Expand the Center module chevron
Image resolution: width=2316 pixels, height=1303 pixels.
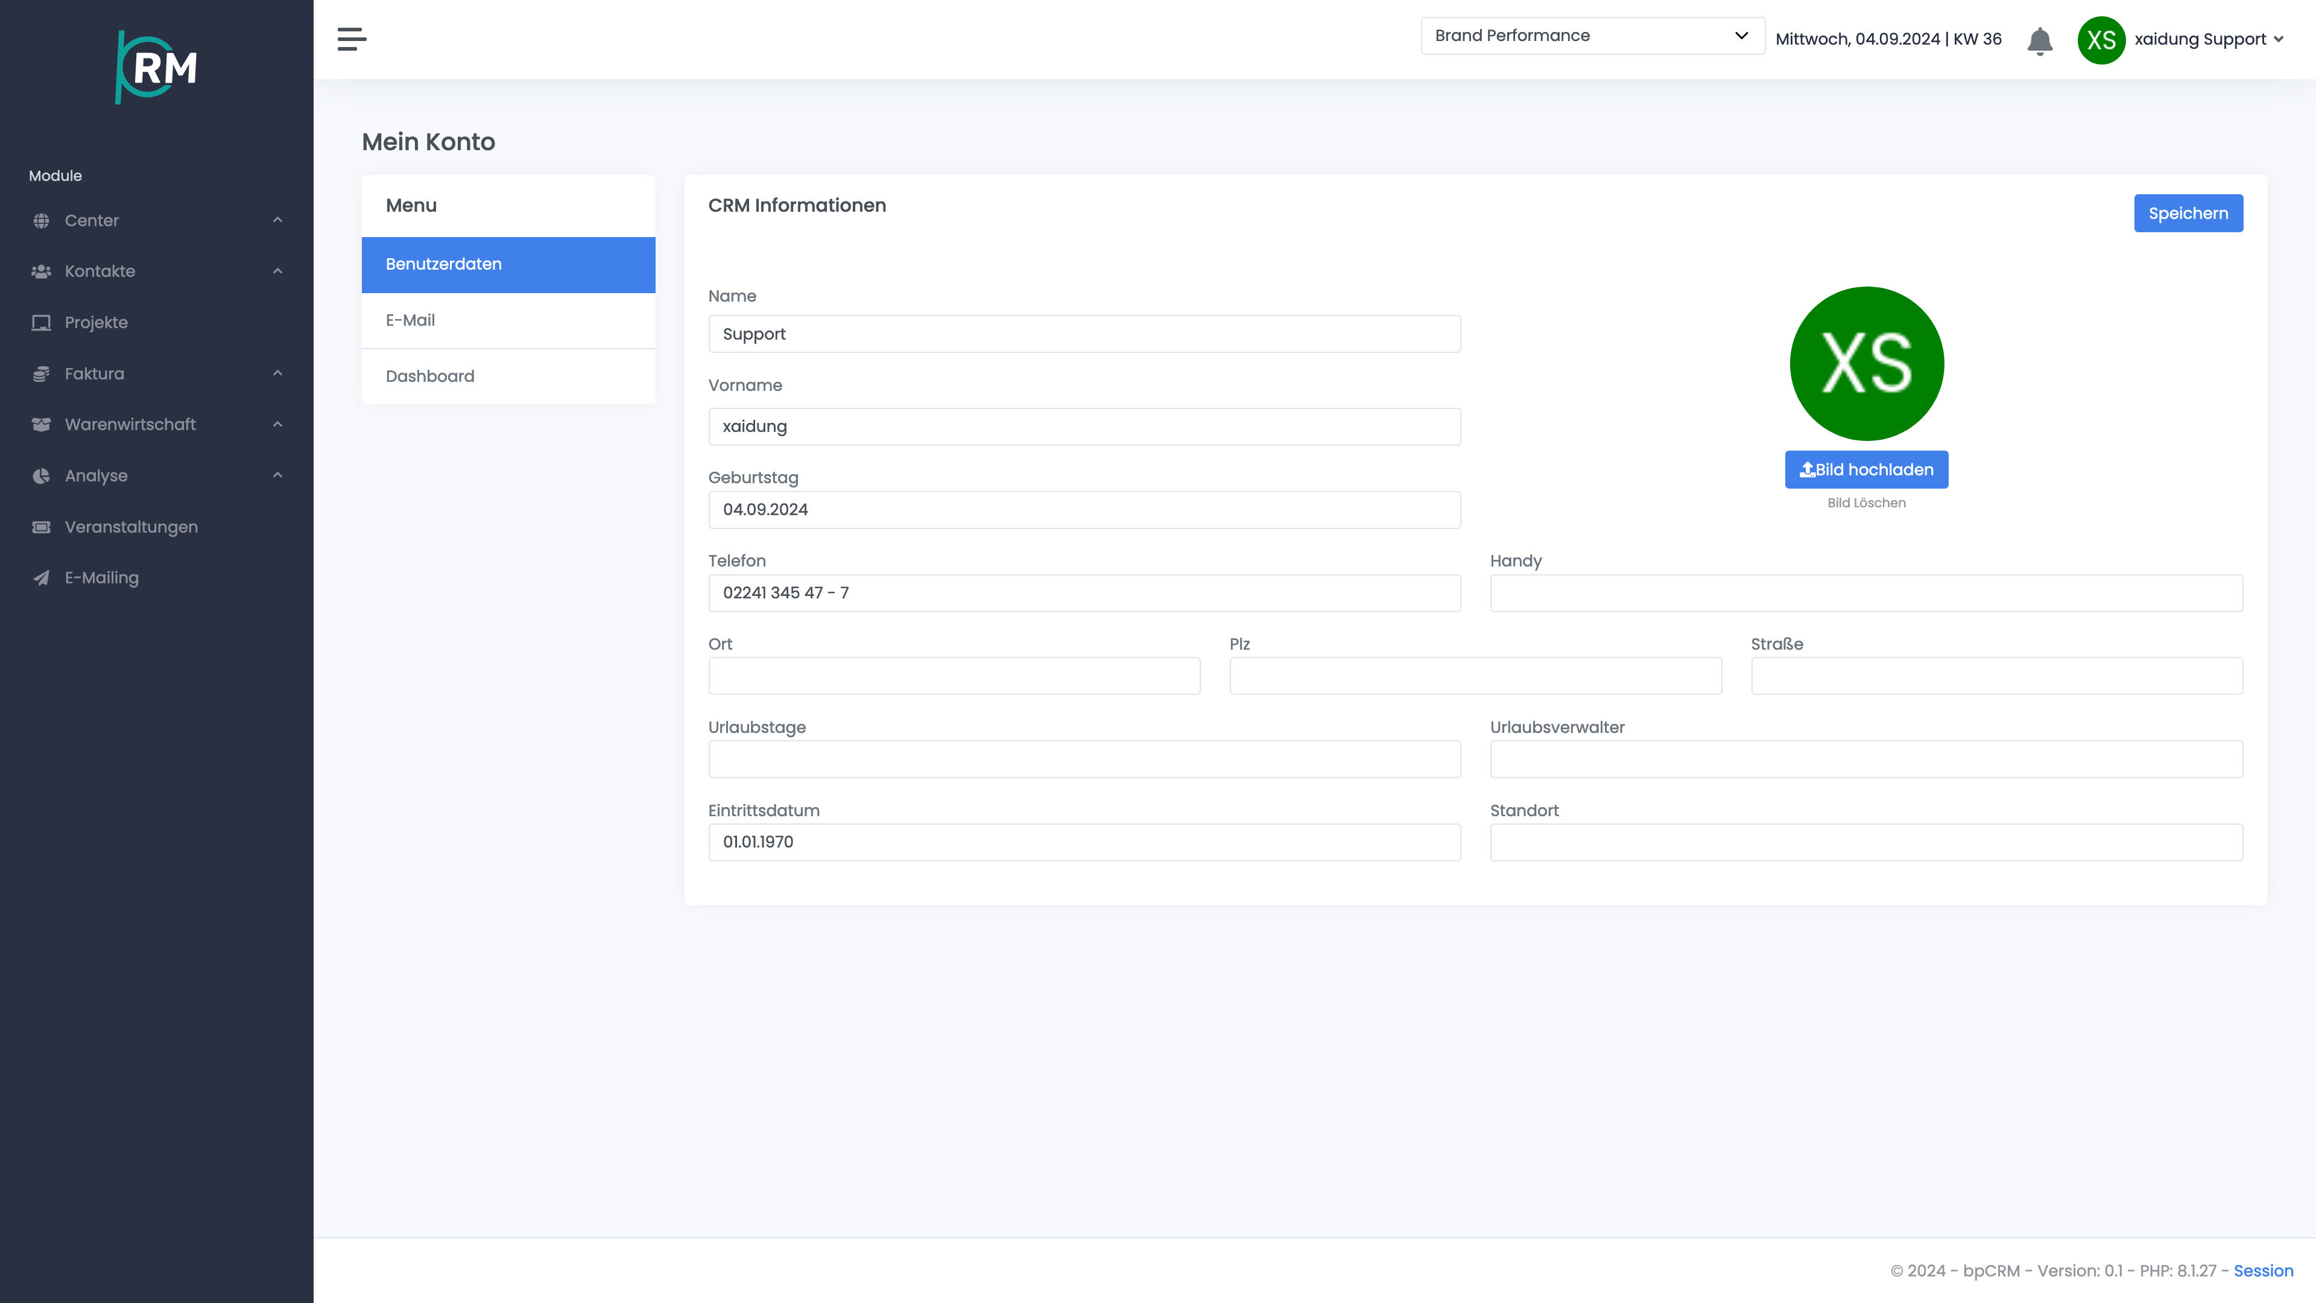pyautogui.click(x=278, y=220)
